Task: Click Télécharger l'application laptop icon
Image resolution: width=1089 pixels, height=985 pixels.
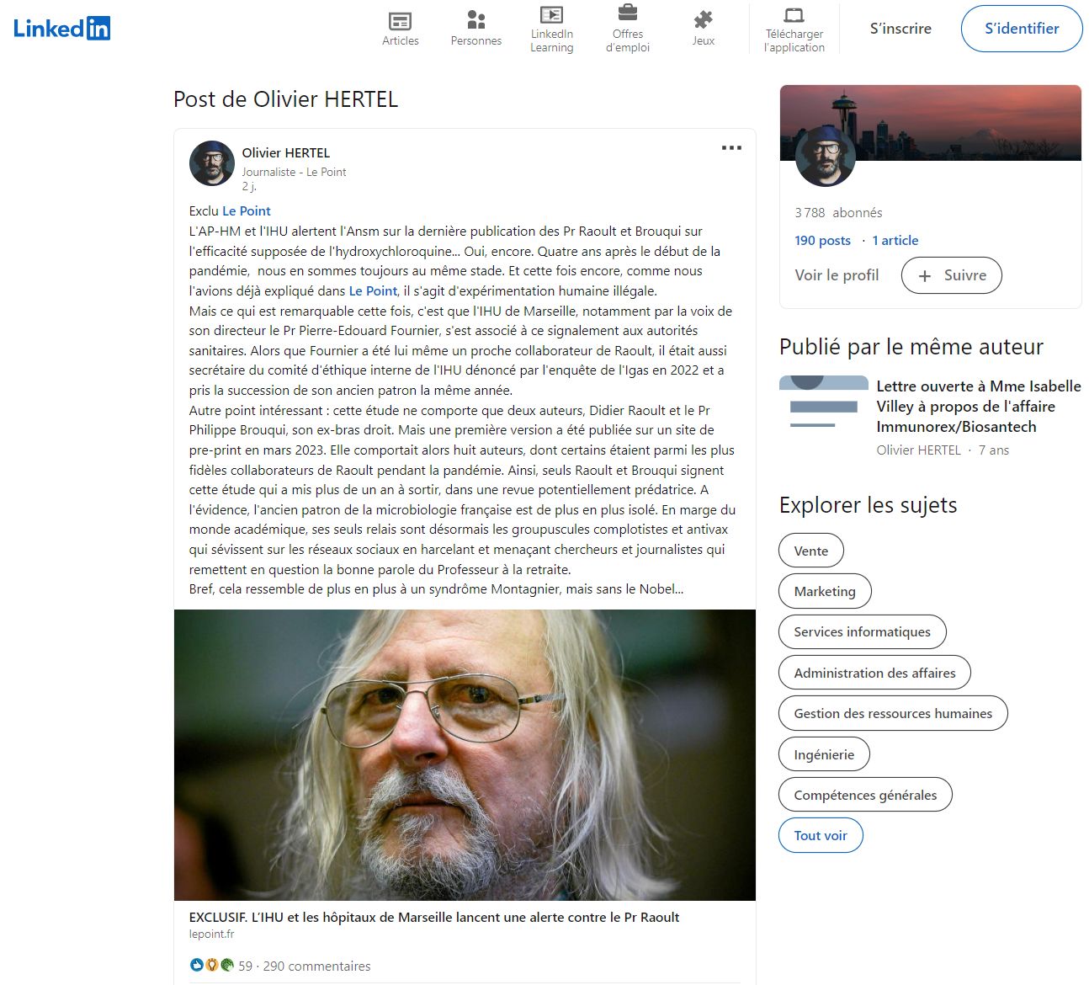Action: tap(794, 14)
